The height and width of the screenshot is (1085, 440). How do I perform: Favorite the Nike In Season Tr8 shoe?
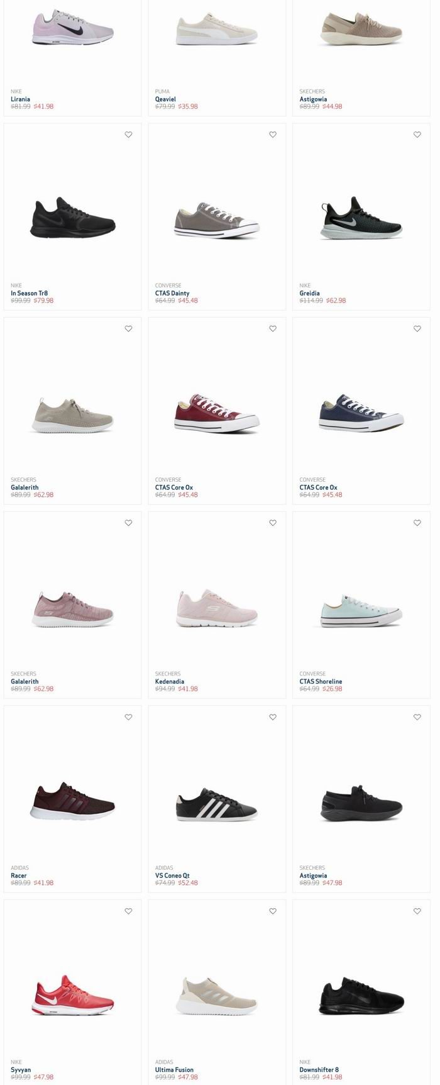pyautogui.click(x=128, y=135)
